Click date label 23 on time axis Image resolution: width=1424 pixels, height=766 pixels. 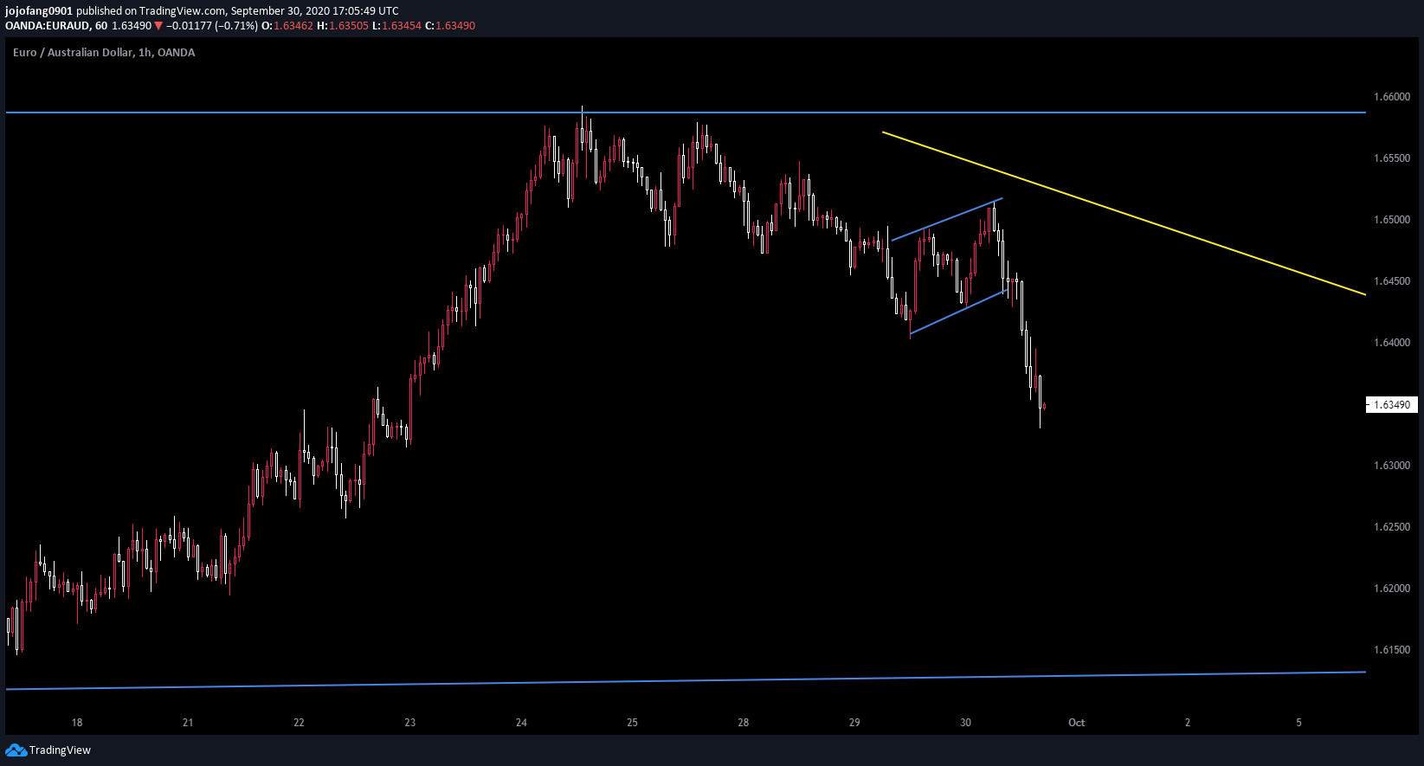tap(410, 723)
